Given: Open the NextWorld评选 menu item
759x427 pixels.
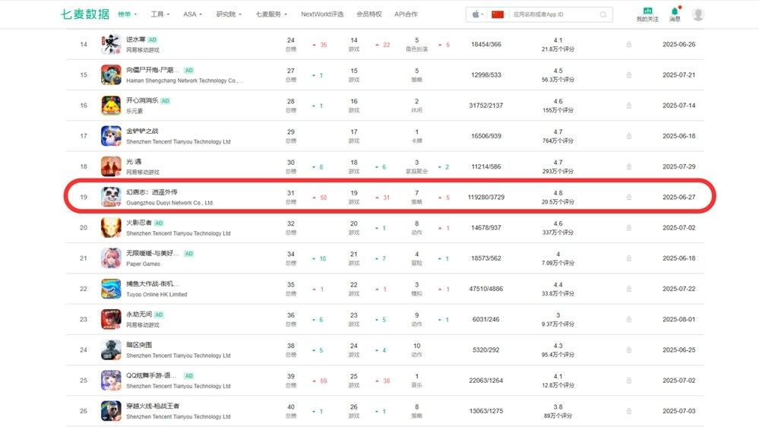Looking at the screenshot, I should [x=322, y=14].
